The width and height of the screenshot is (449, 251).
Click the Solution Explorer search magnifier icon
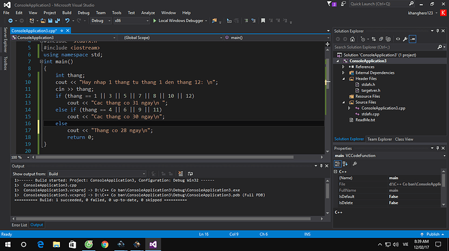(440, 47)
